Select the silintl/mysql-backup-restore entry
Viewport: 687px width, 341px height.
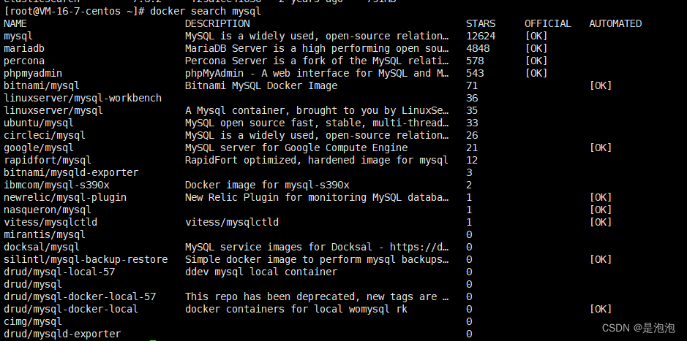(86, 259)
